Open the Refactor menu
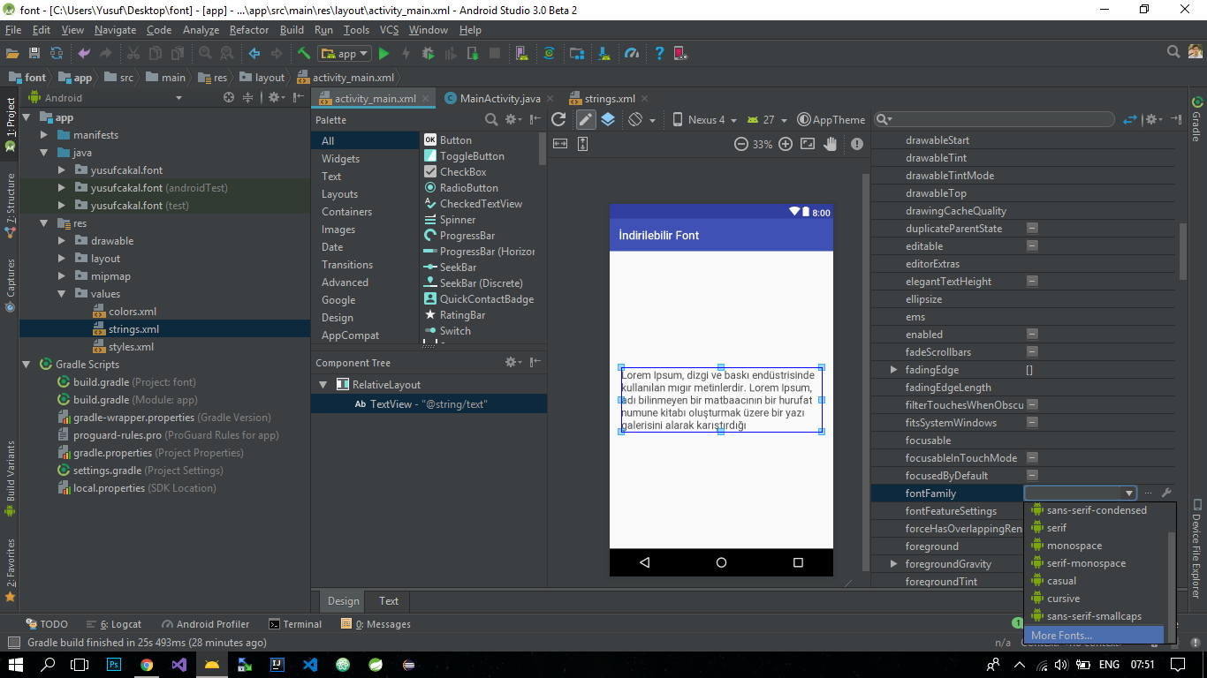Viewport: 1207px width, 678px height. tap(249, 30)
